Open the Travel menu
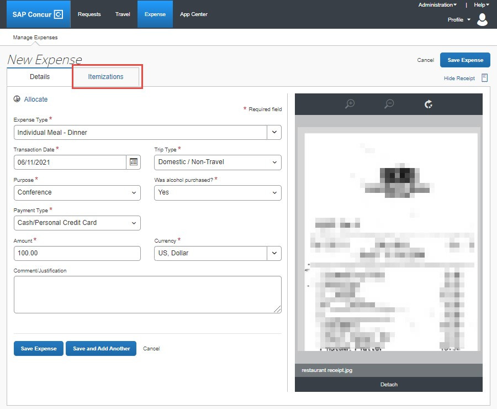This screenshot has height=409, width=497. (123, 14)
